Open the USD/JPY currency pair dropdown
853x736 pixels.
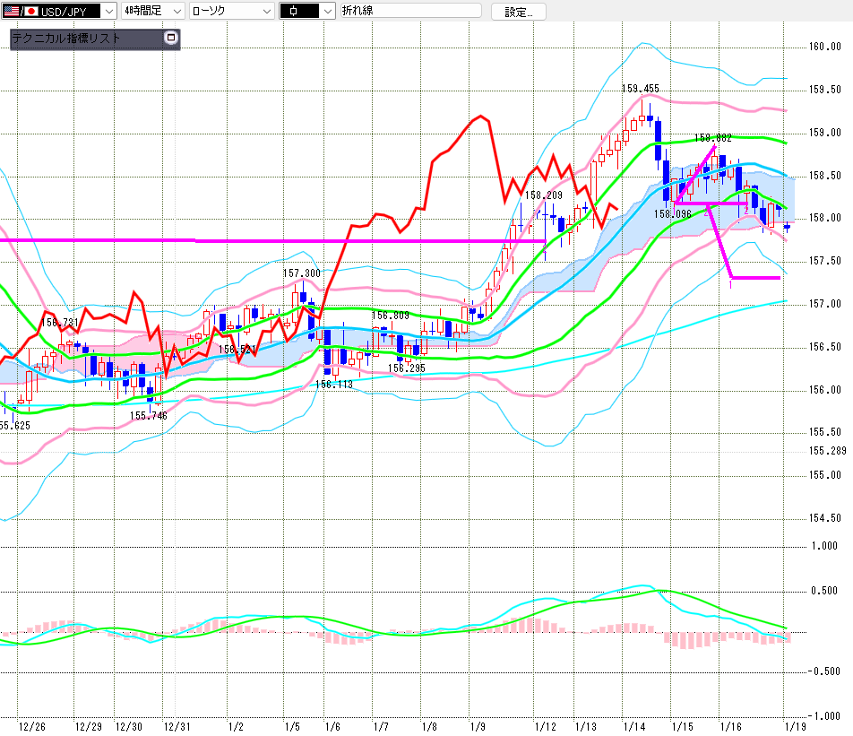pos(108,12)
